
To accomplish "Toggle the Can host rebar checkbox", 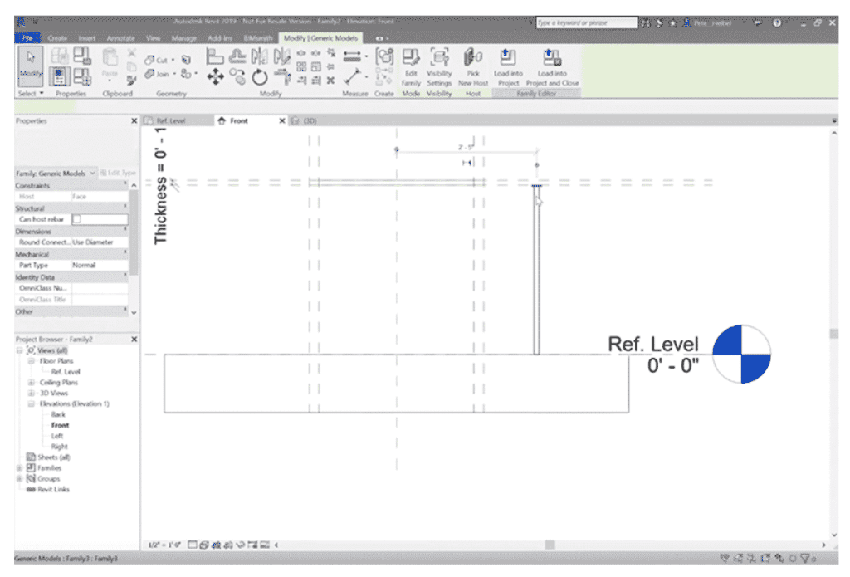I will pos(76,219).
